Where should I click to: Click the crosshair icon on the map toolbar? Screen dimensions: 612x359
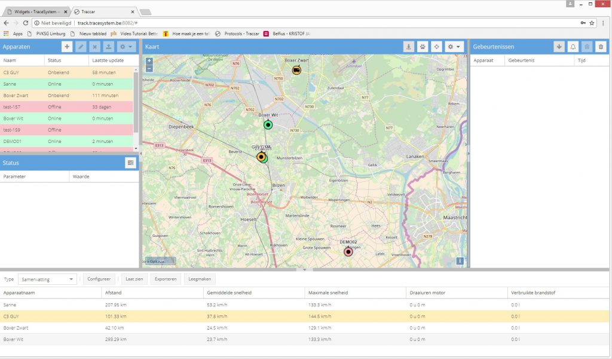click(x=436, y=47)
